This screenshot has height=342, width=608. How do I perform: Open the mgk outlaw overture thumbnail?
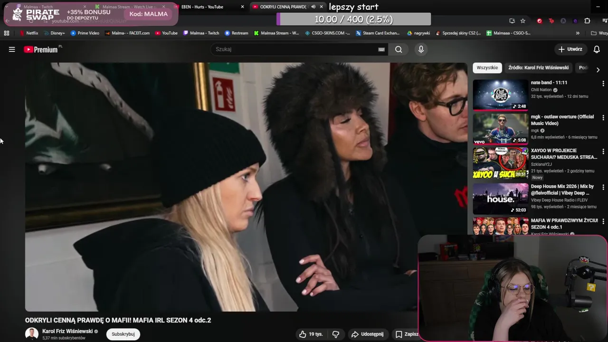click(500, 129)
